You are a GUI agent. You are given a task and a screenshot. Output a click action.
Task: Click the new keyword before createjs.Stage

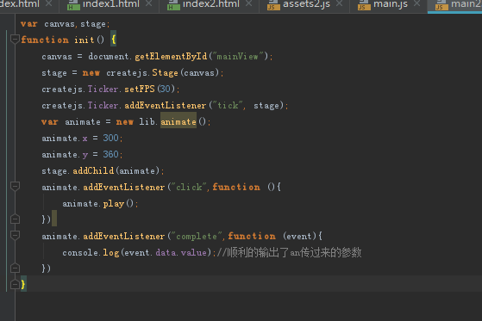(91, 73)
